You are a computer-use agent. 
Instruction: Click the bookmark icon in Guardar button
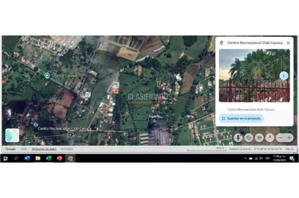[223, 118]
